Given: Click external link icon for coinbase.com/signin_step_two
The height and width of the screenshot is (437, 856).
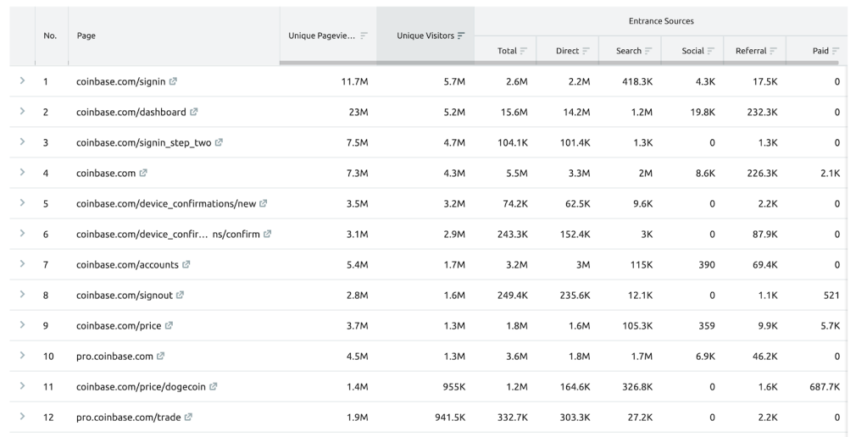Looking at the screenshot, I should (x=220, y=142).
